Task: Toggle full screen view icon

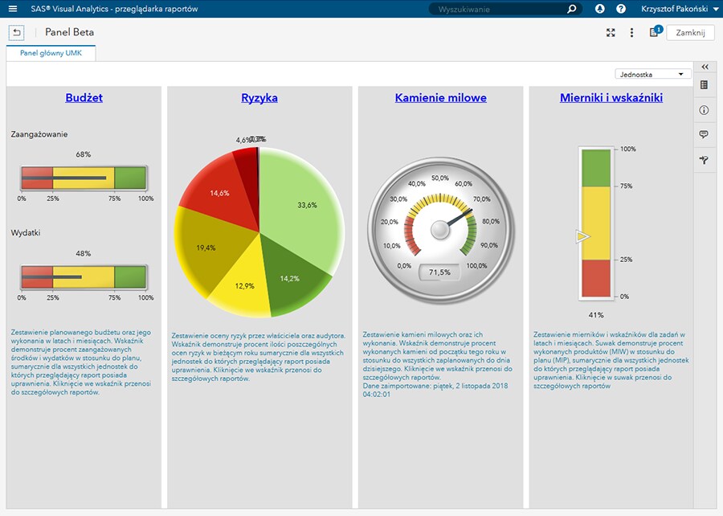Action: coord(611,32)
